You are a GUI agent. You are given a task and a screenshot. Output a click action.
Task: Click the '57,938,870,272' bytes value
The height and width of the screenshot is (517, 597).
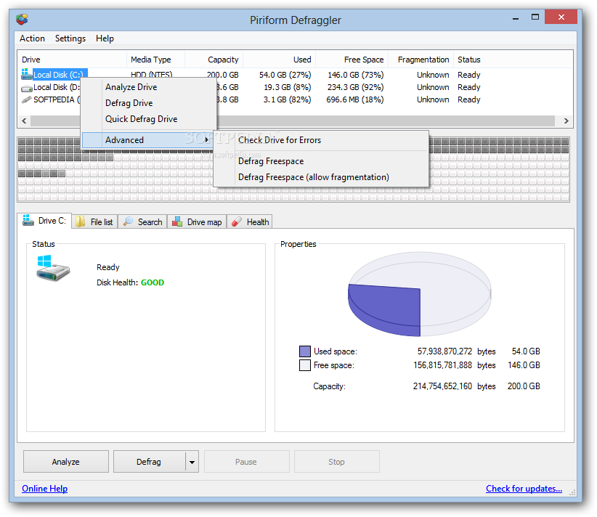coord(444,351)
